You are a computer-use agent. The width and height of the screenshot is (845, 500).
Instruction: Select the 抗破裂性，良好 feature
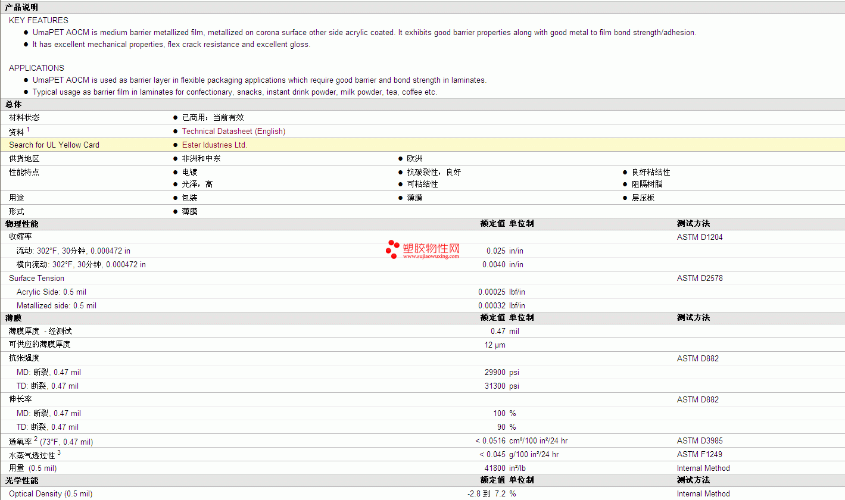[x=434, y=172]
